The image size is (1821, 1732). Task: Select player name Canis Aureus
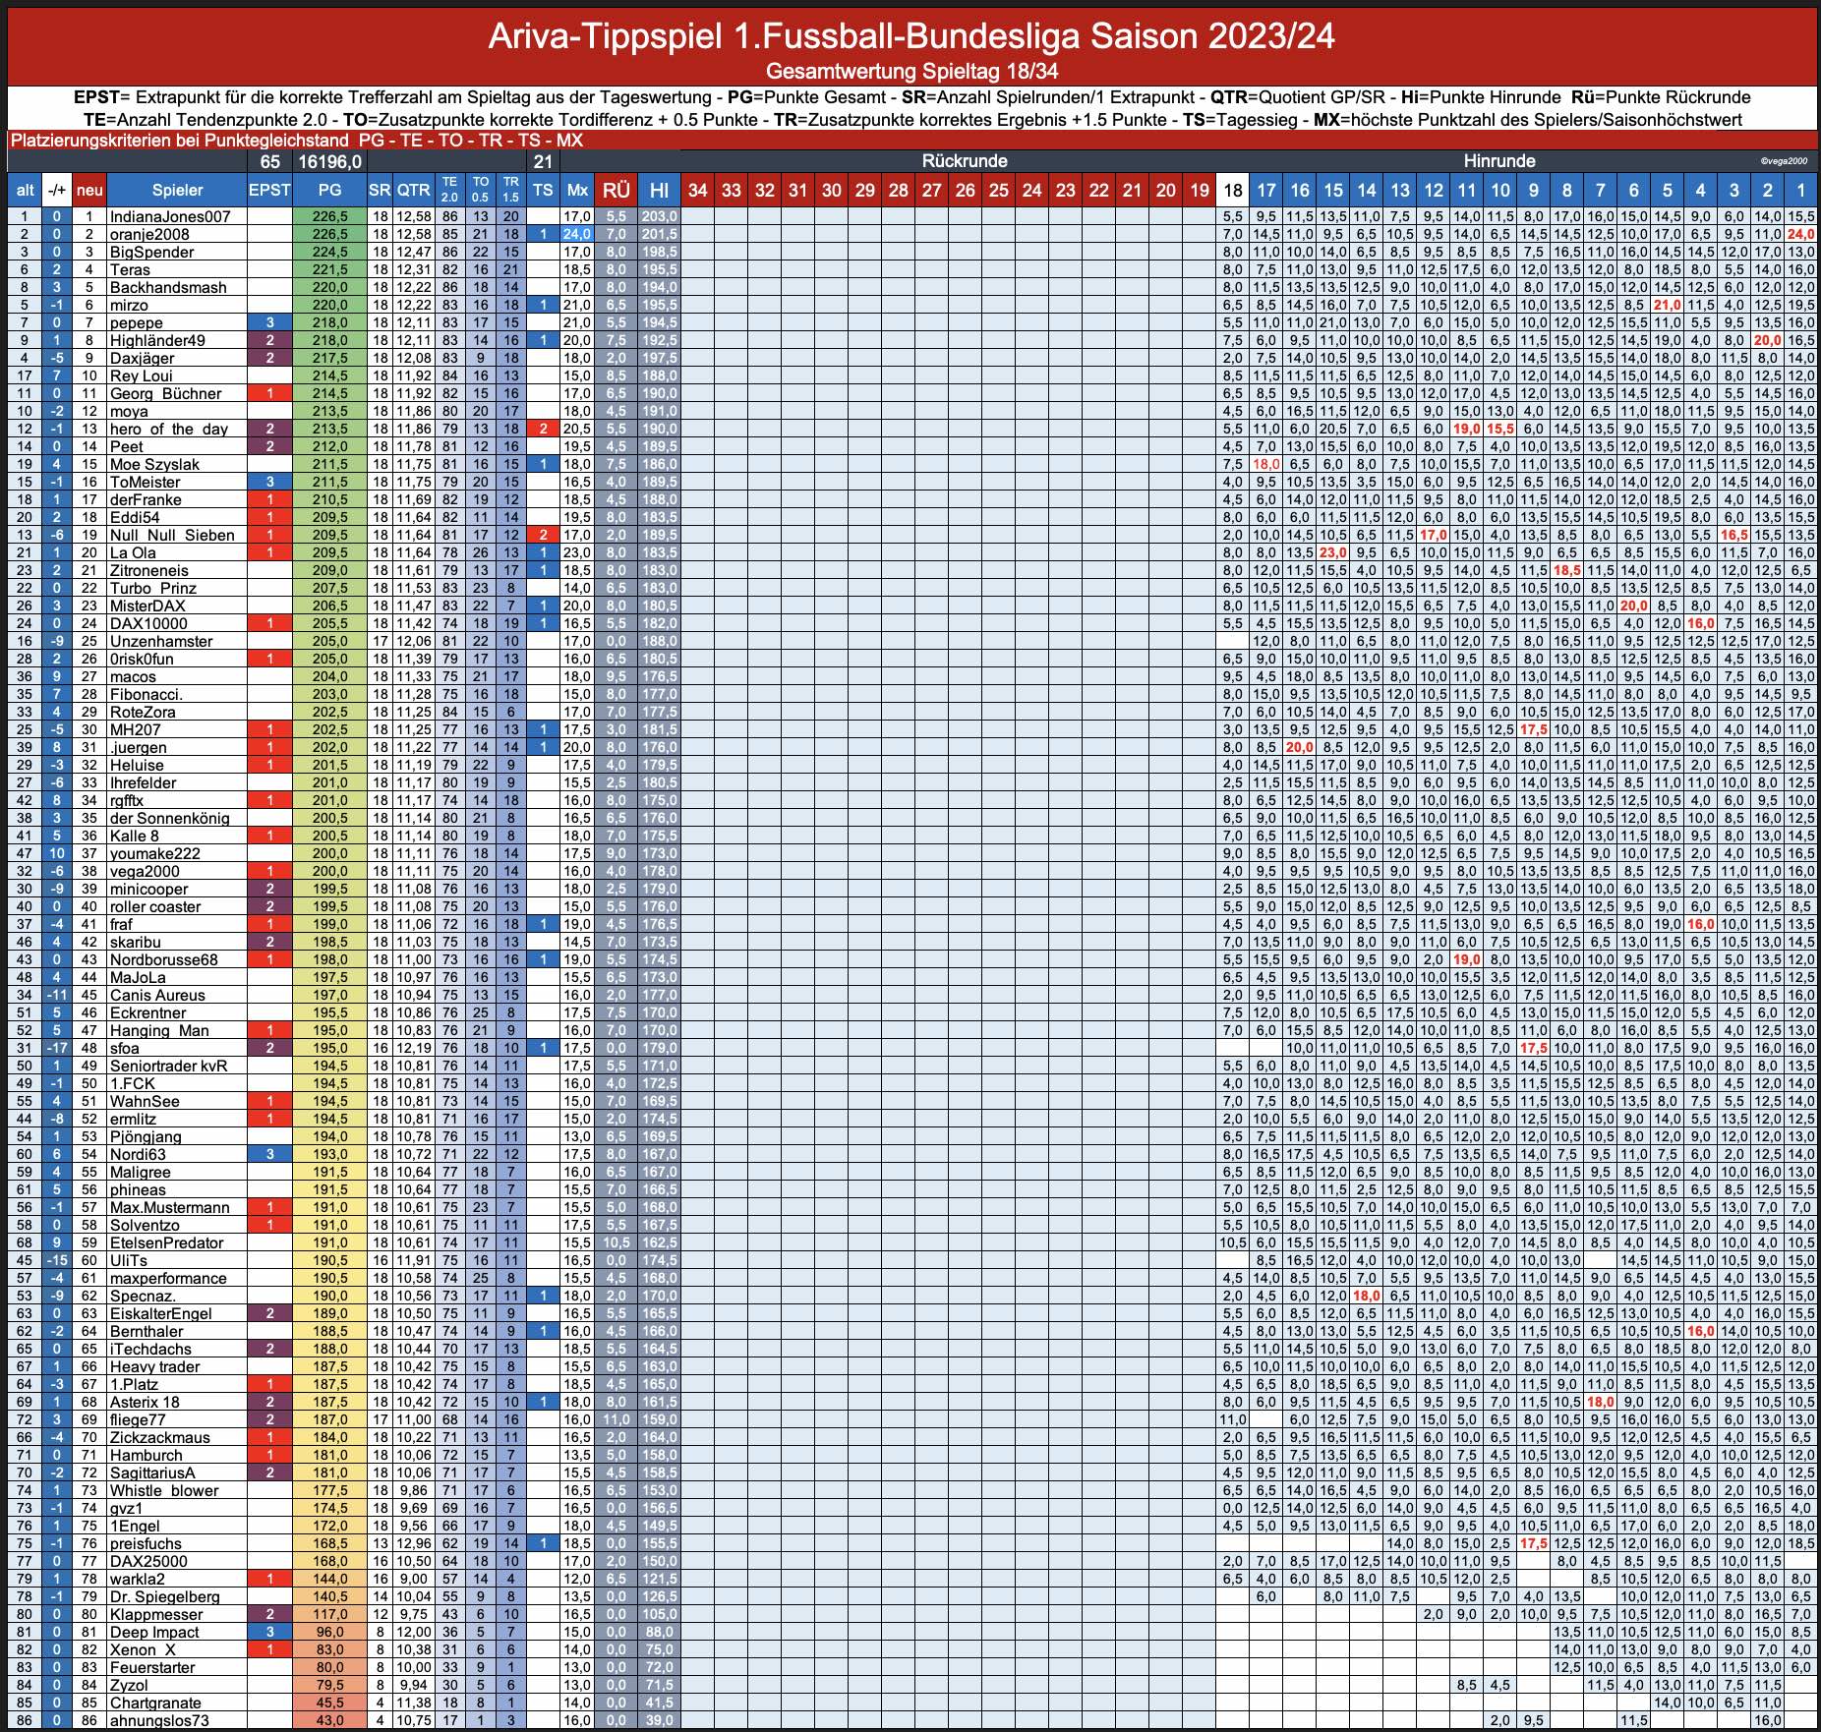tap(157, 995)
